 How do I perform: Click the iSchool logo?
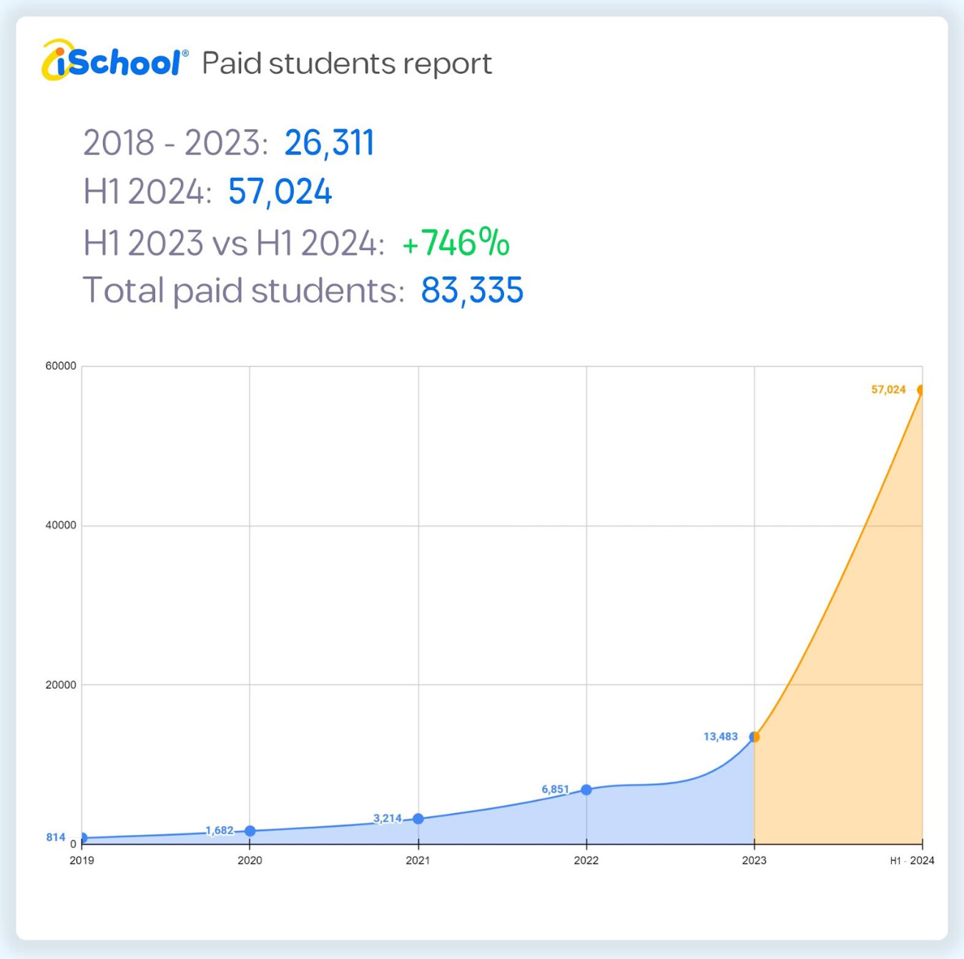115,61
